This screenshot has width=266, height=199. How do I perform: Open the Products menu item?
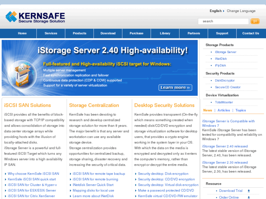79,33
